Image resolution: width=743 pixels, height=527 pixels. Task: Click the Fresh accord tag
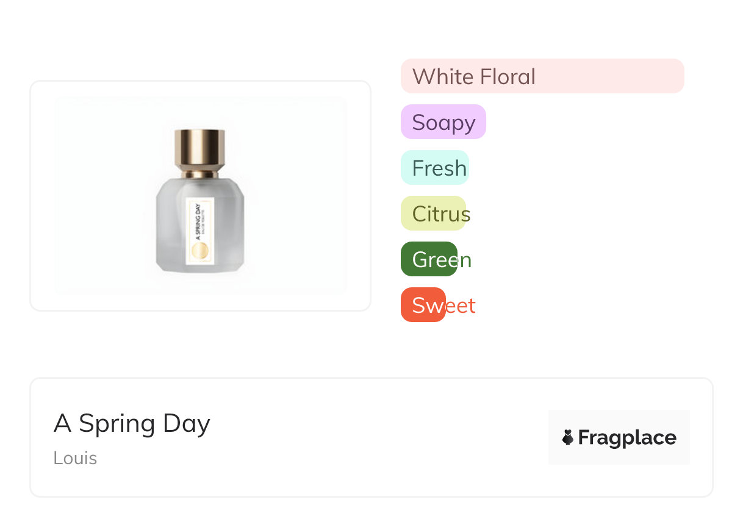[x=434, y=168]
